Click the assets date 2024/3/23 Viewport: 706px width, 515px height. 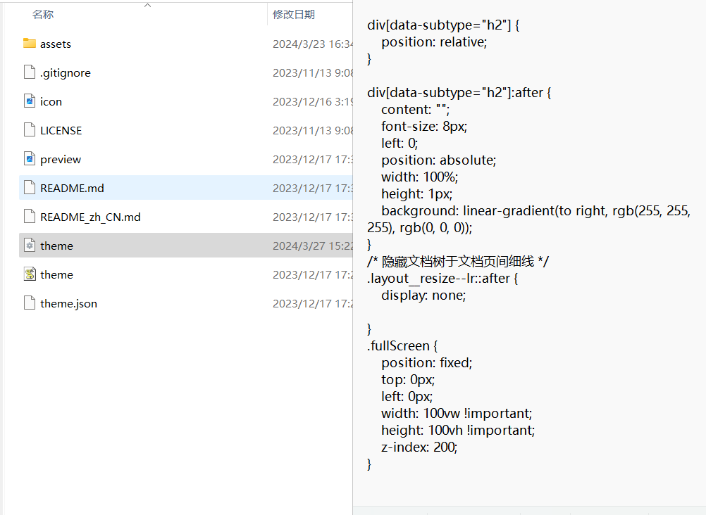tap(312, 44)
